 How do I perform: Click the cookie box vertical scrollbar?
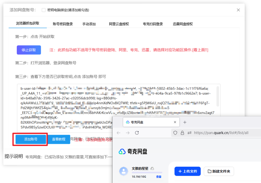(x=218, y=96)
